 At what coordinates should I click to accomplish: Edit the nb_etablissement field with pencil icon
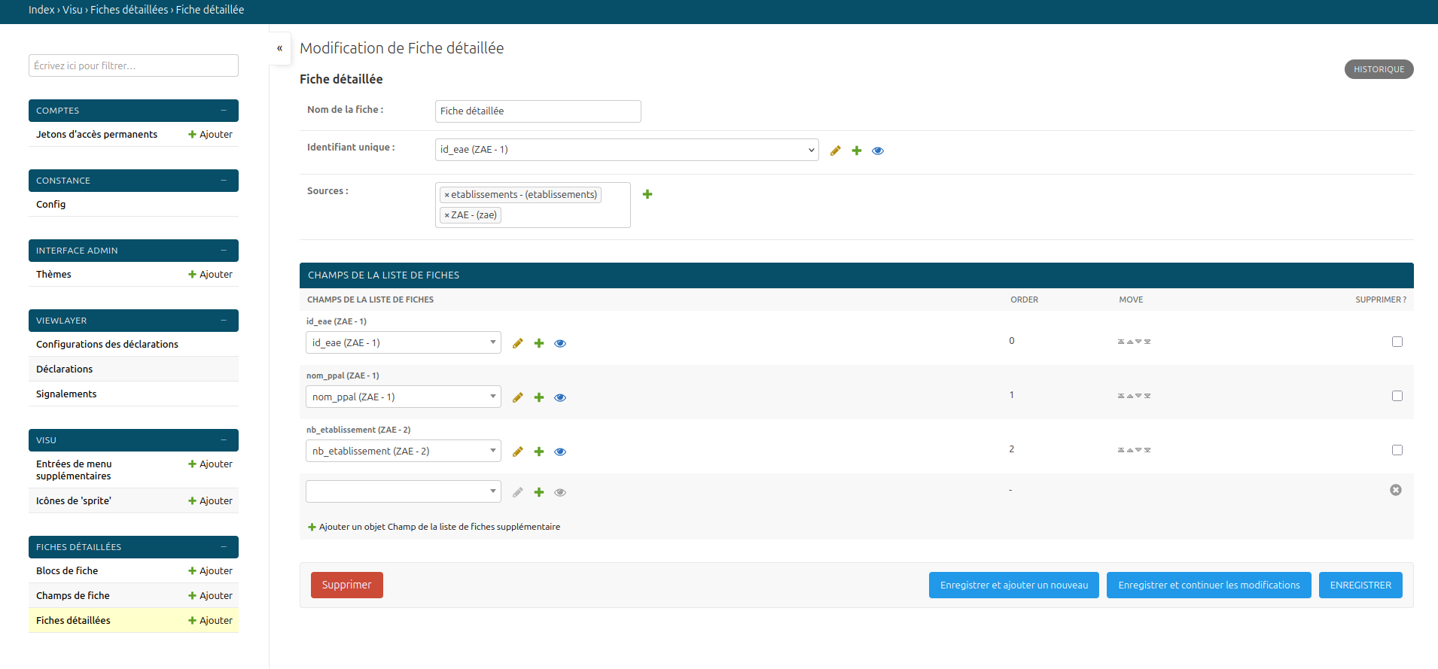click(x=517, y=452)
